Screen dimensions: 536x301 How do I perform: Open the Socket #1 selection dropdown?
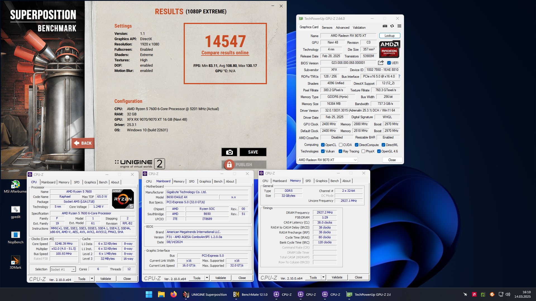63,269
